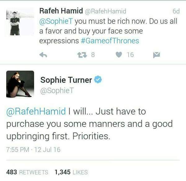Send the tweet via direct message envelope
186x181 pixels.
click(x=156, y=55)
